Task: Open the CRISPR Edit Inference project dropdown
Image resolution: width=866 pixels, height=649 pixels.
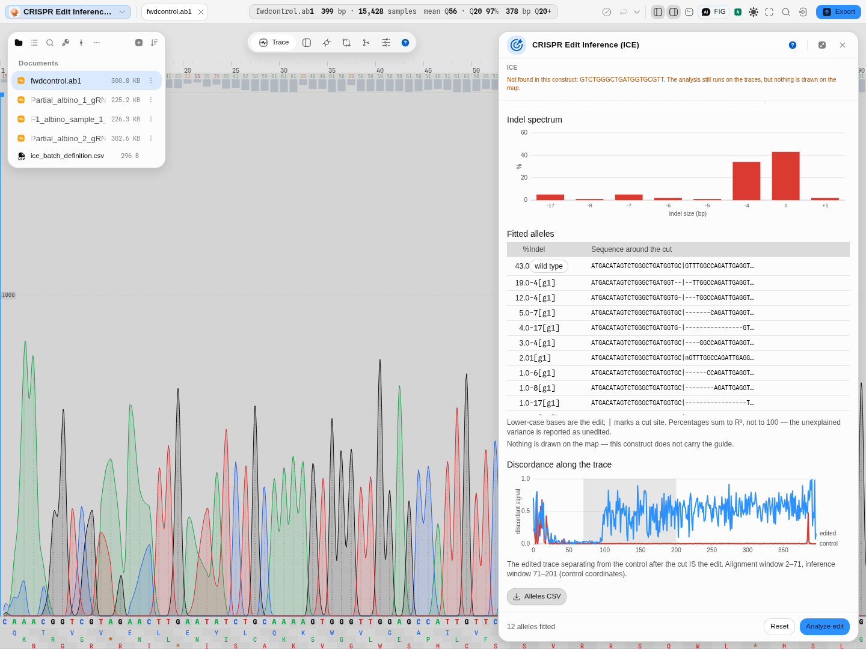Action: tap(68, 12)
